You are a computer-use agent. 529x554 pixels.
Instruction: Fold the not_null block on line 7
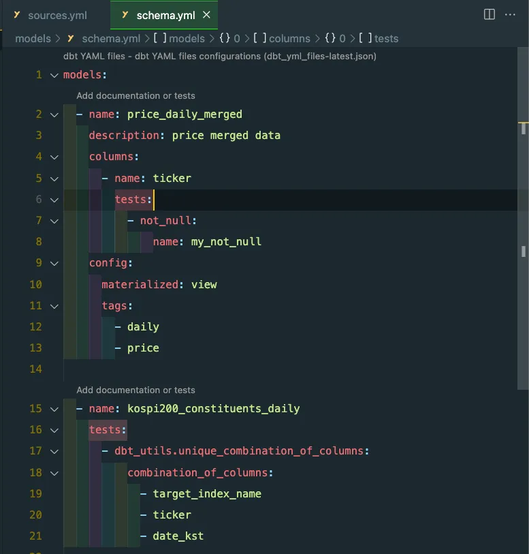point(54,221)
